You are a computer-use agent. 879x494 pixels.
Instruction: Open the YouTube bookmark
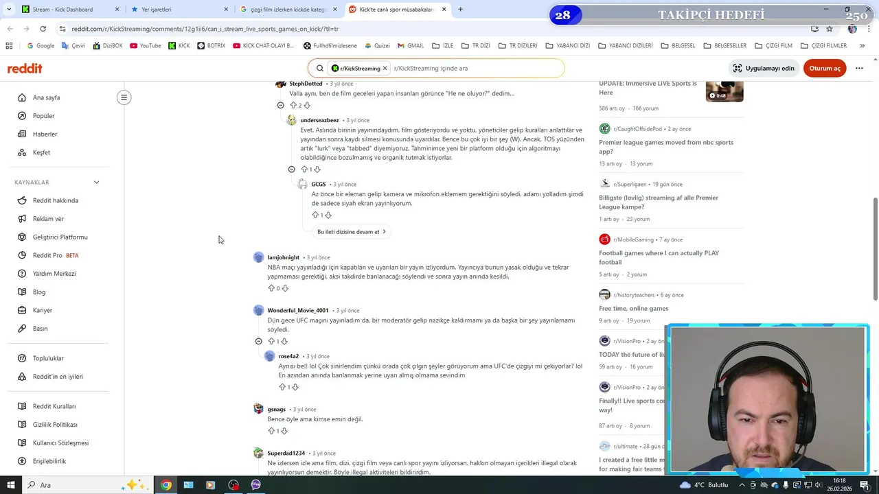[x=145, y=46]
